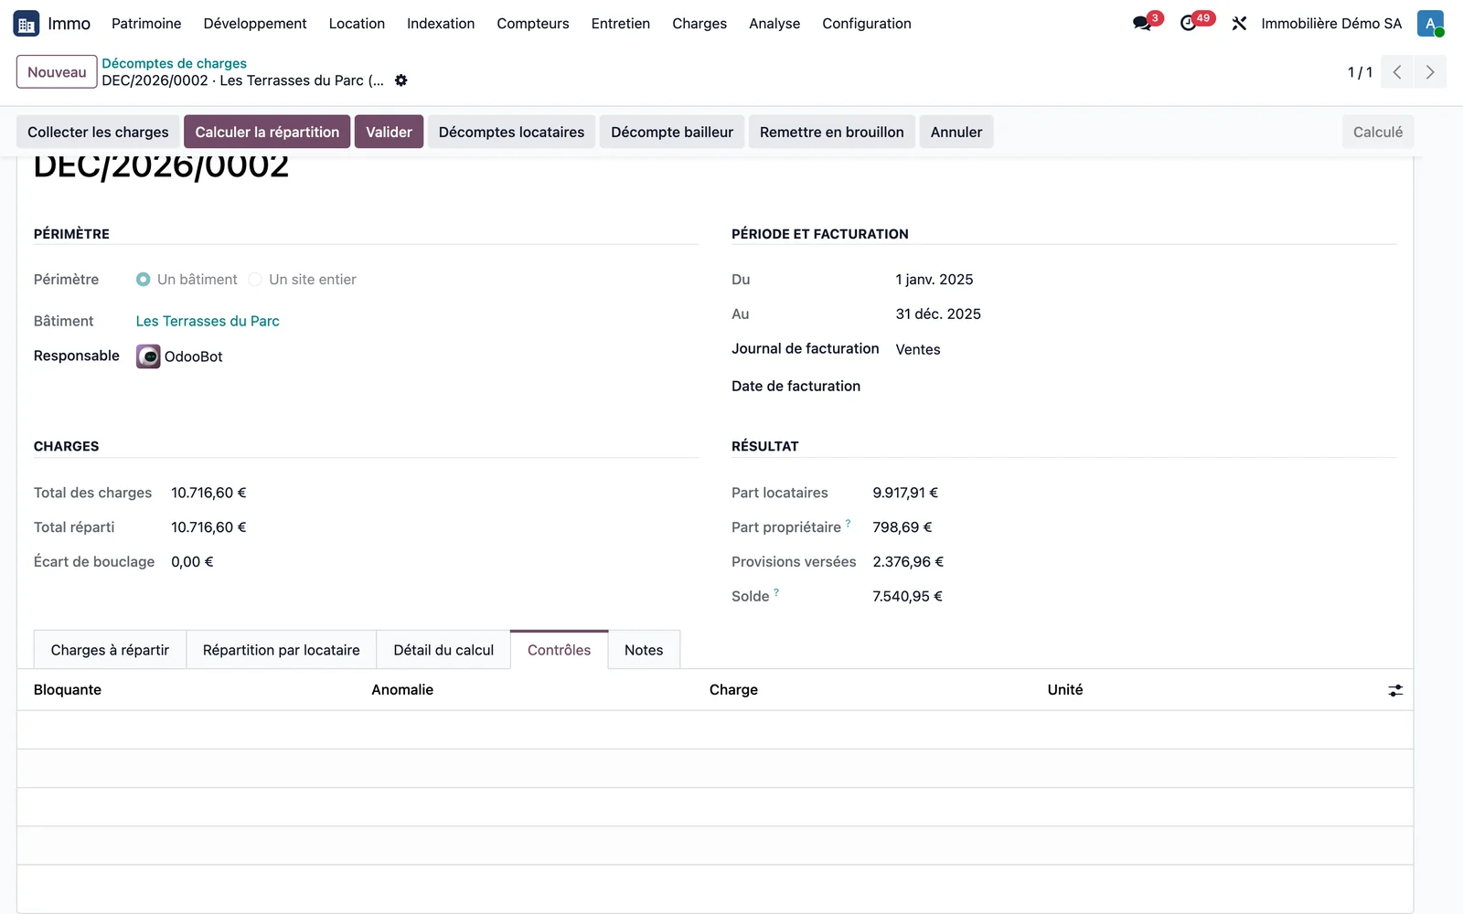This screenshot has width=1463, height=914.
Task: Open the conversations messages icon
Action: pos(1142,24)
